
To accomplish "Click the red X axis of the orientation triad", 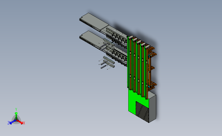I will coord(20,122).
